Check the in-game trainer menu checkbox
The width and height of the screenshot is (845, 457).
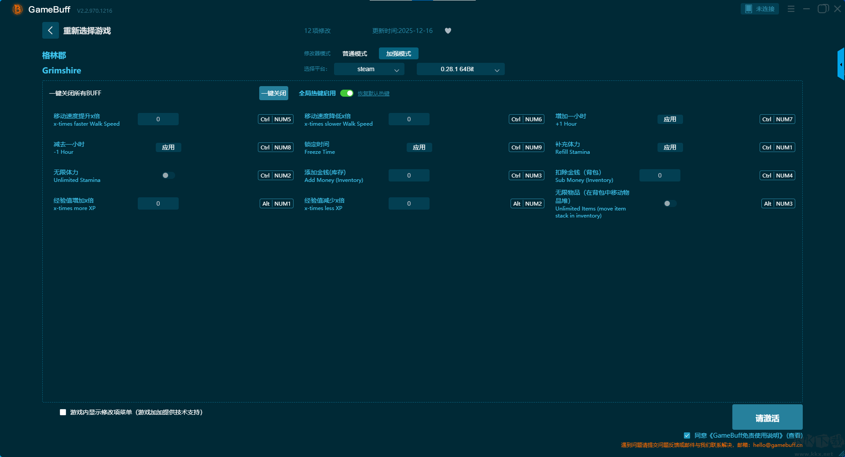point(63,412)
